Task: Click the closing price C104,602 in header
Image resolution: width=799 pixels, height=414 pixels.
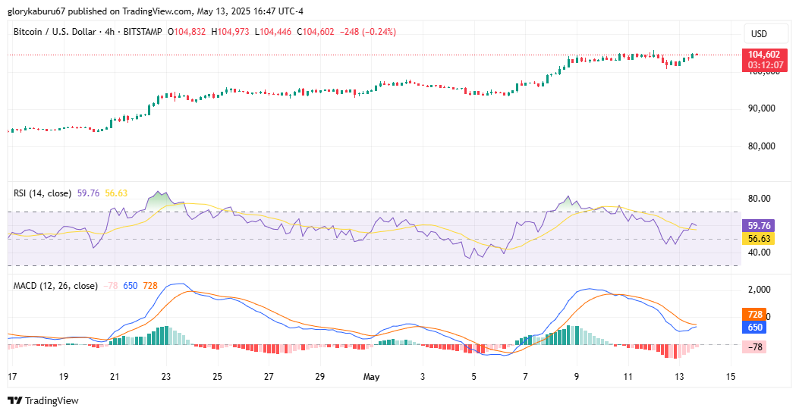Action: [x=315, y=32]
